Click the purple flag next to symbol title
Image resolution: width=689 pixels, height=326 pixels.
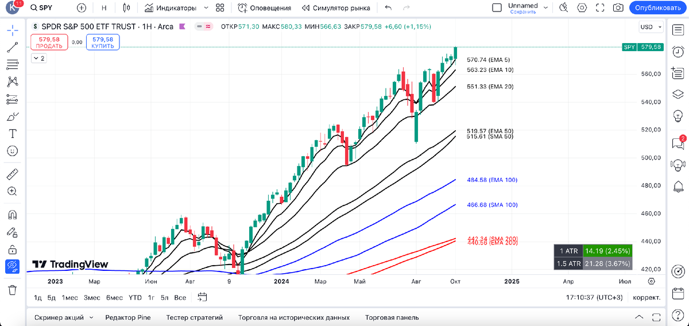183,26
